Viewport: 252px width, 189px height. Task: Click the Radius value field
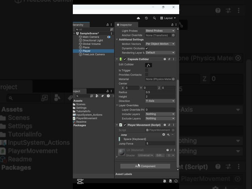[160, 92]
